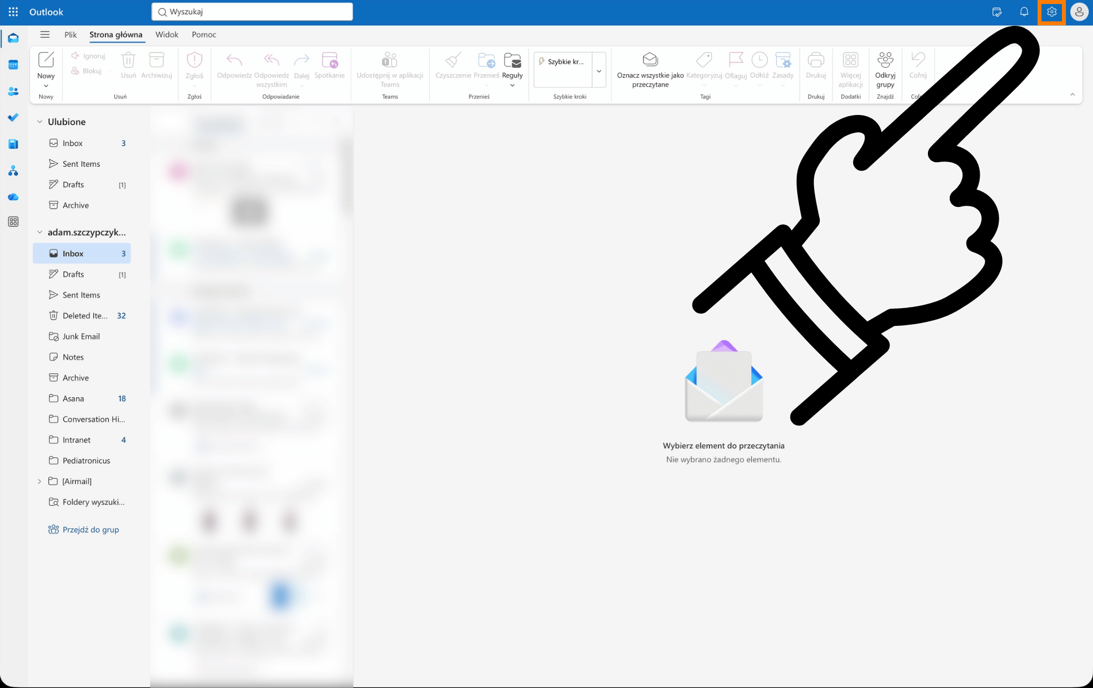
Task: Open Drafts under Ulubione
Action: coord(82,185)
